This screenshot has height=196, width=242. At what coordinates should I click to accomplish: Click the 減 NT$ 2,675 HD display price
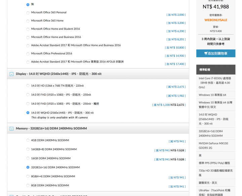176,87
